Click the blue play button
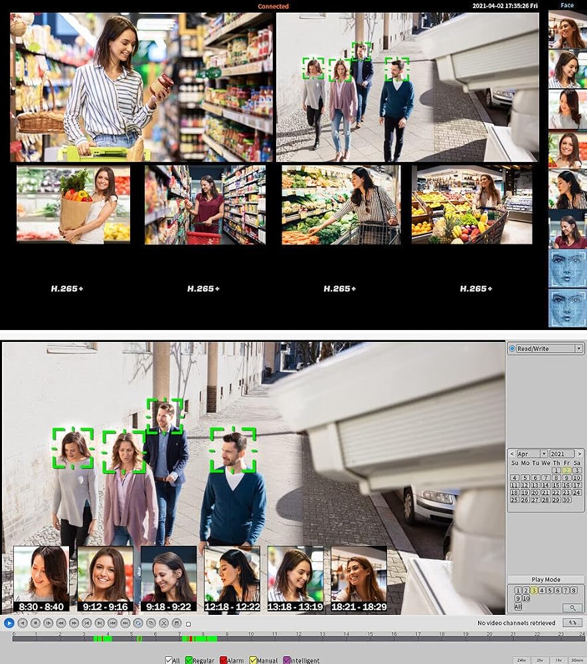 click(9, 623)
